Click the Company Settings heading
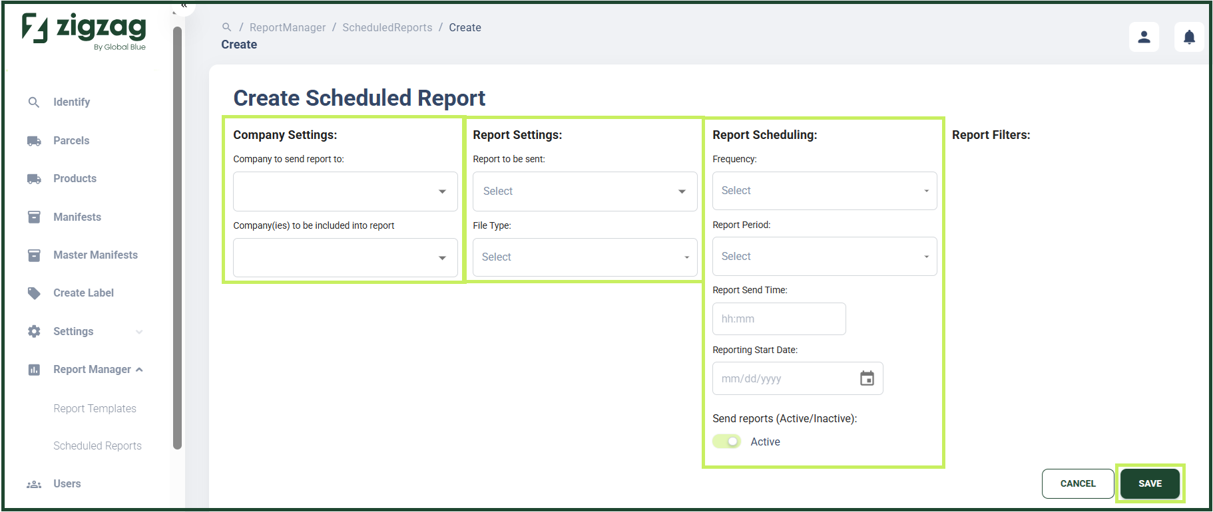This screenshot has height=512, width=1213. 285,135
